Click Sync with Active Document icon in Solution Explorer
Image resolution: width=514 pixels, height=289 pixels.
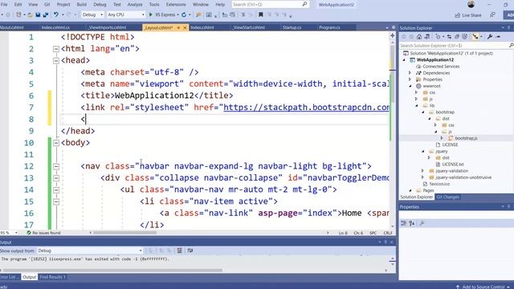[x=449, y=37]
